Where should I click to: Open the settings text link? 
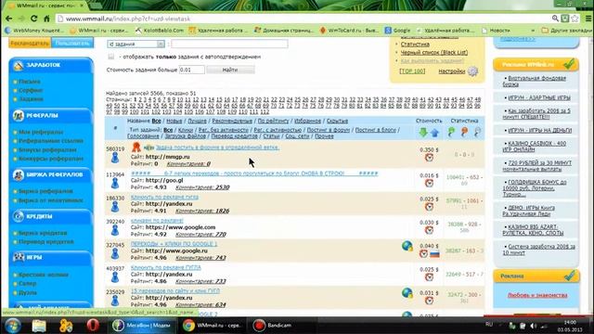pyautogui.click(x=452, y=71)
